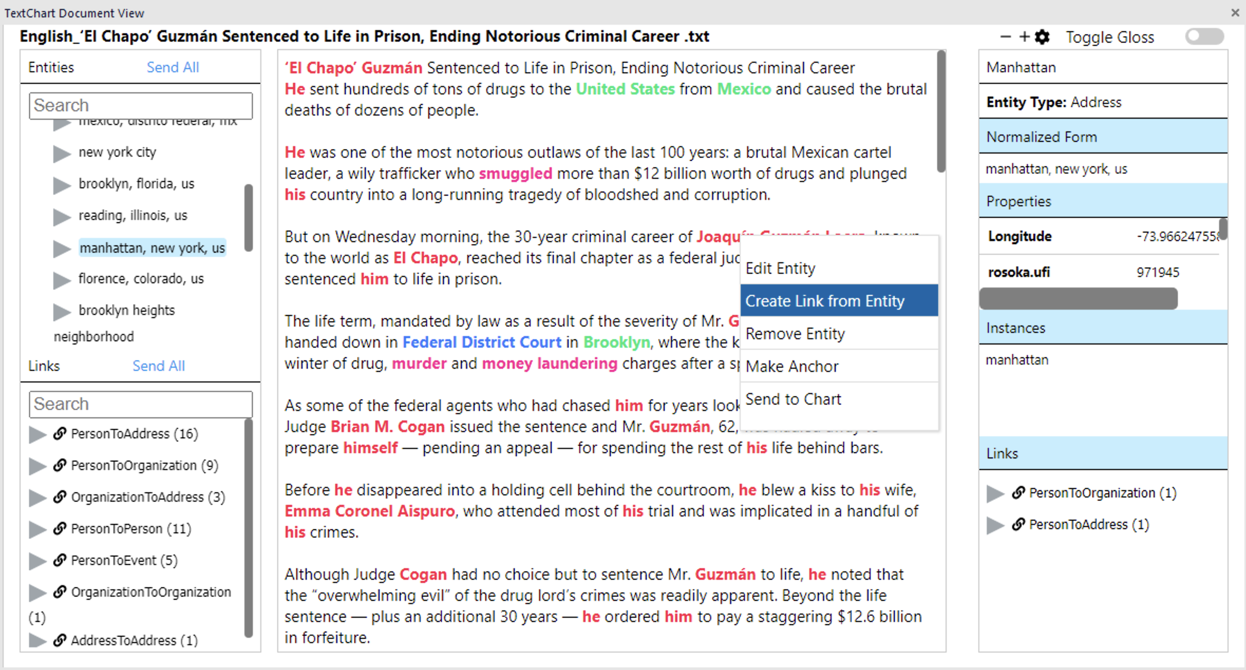The width and height of the screenshot is (1246, 670).
Task: Click the 'manhattan' instance entry
Action: (x=1017, y=360)
